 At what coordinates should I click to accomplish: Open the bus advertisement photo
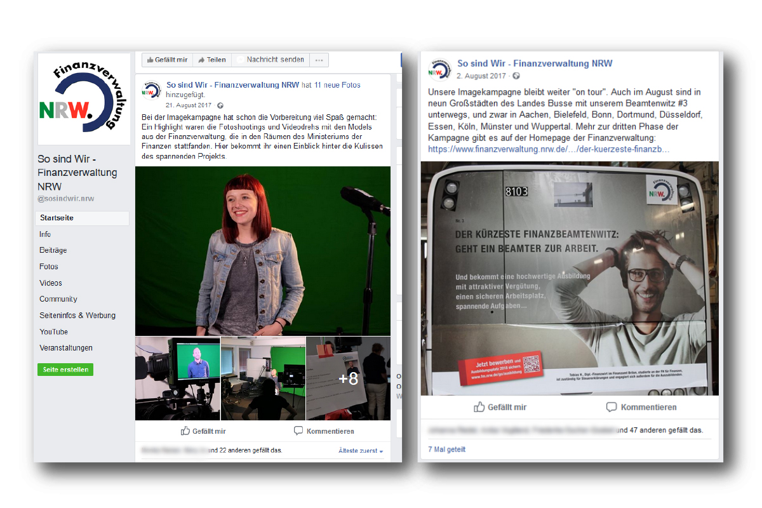[570, 278]
